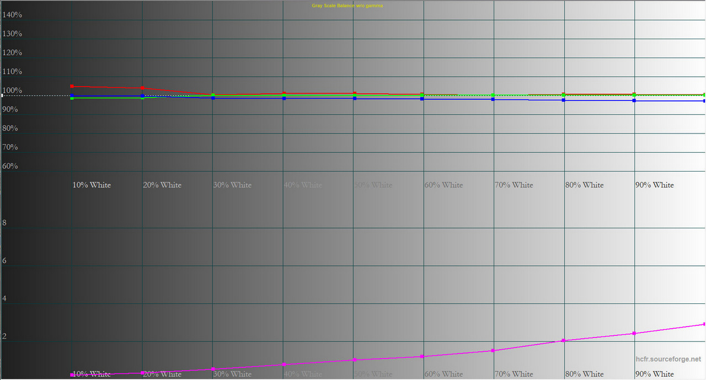Screen dimensions: 706x380
Task: Select the red data point at 10% White
Action: [x=72, y=86]
